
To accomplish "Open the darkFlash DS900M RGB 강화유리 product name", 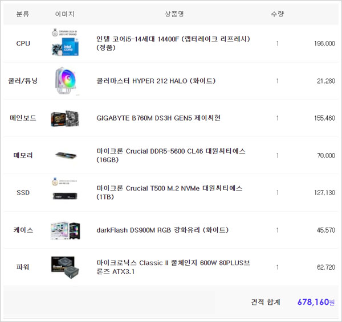I will (x=162, y=230).
